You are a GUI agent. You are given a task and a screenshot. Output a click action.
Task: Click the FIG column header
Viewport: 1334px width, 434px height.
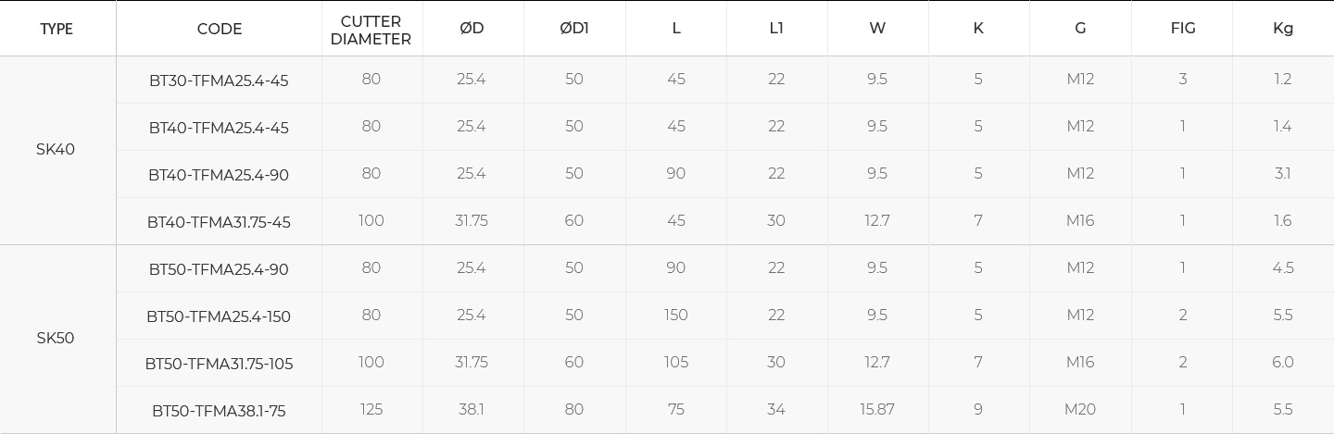[x=1183, y=28]
